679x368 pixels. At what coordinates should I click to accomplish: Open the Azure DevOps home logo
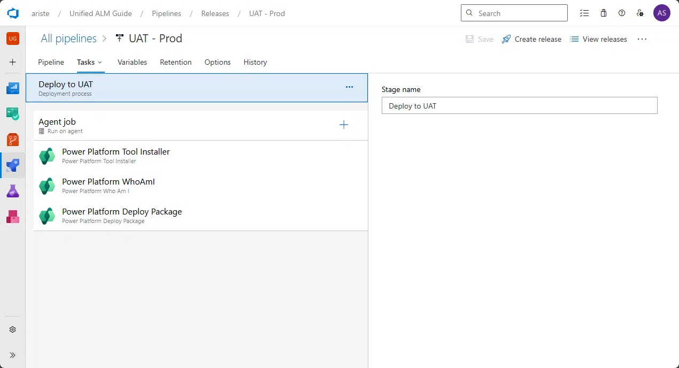12,13
